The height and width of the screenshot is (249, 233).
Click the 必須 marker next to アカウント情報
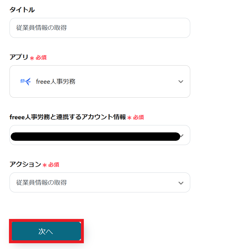(x=138, y=117)
